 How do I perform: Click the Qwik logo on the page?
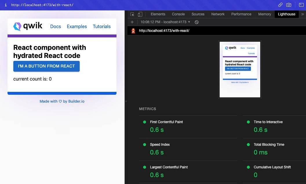(28, 26)
